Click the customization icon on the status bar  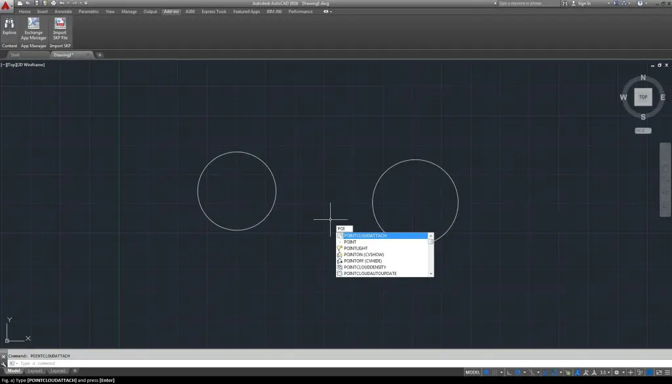click(667, 371)
